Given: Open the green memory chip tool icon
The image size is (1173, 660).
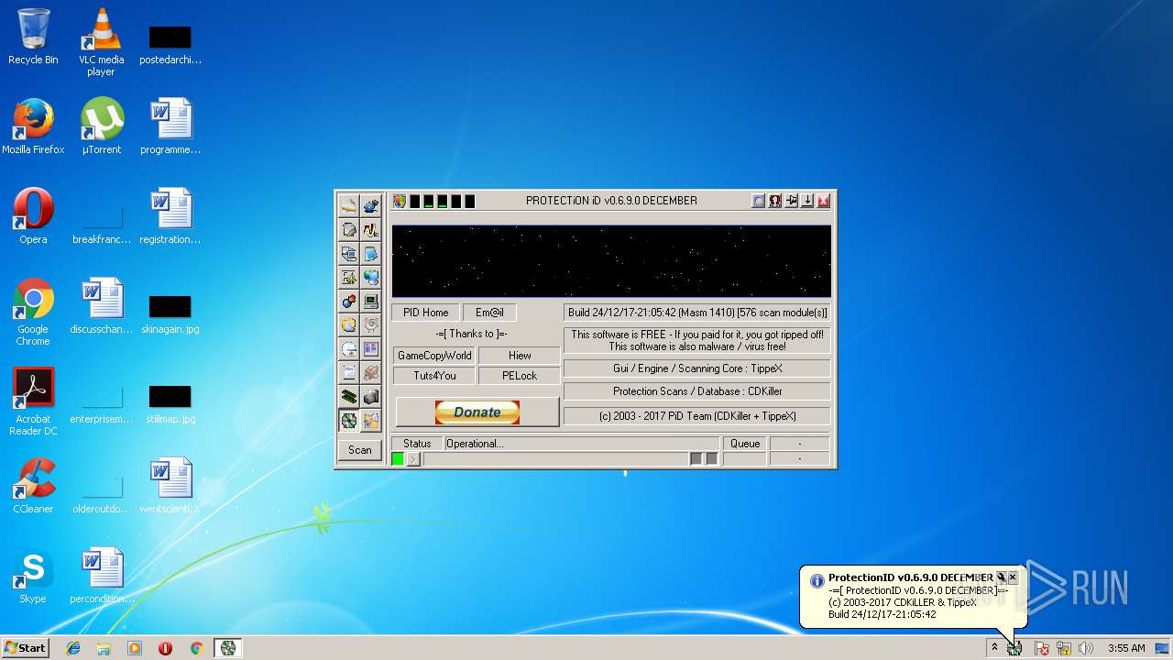Looking at the screenshot, I should click(349, 396).
